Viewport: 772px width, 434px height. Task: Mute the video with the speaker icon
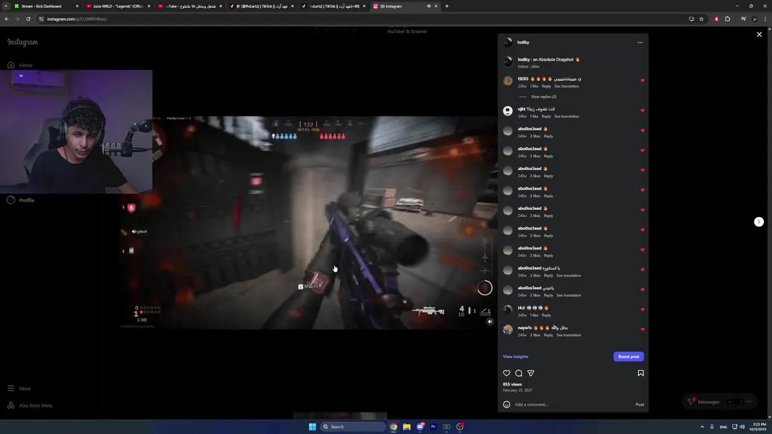[490, 321]
